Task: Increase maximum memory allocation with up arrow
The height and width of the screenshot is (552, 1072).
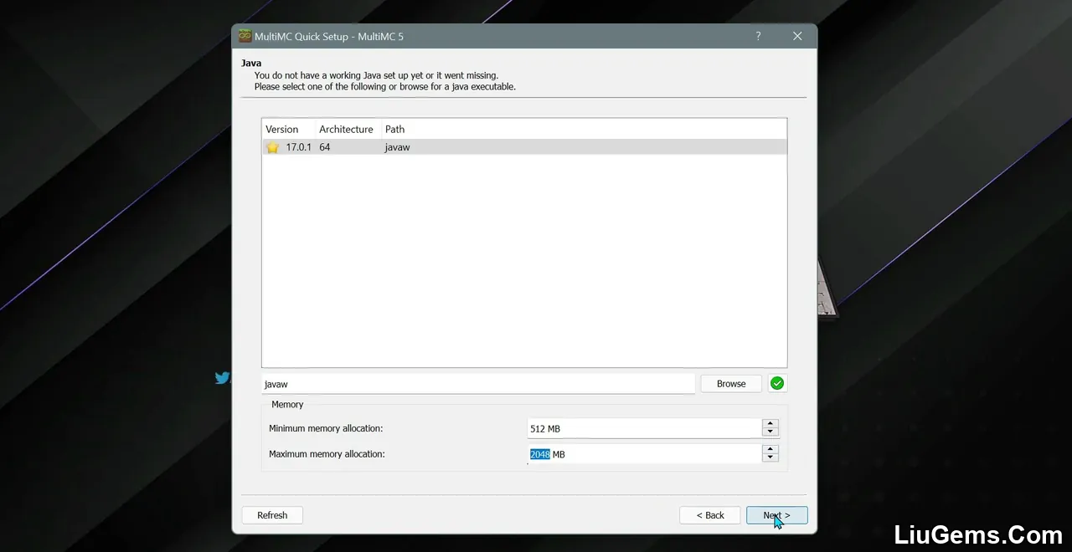Action: [770, 449]
